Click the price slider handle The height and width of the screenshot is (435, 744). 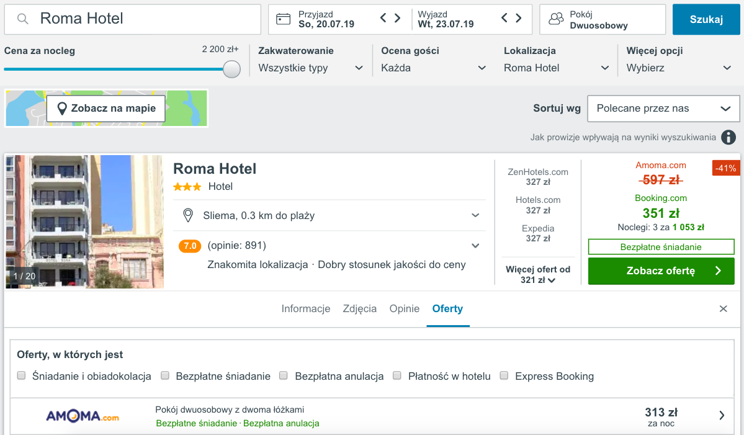(231, 70)
